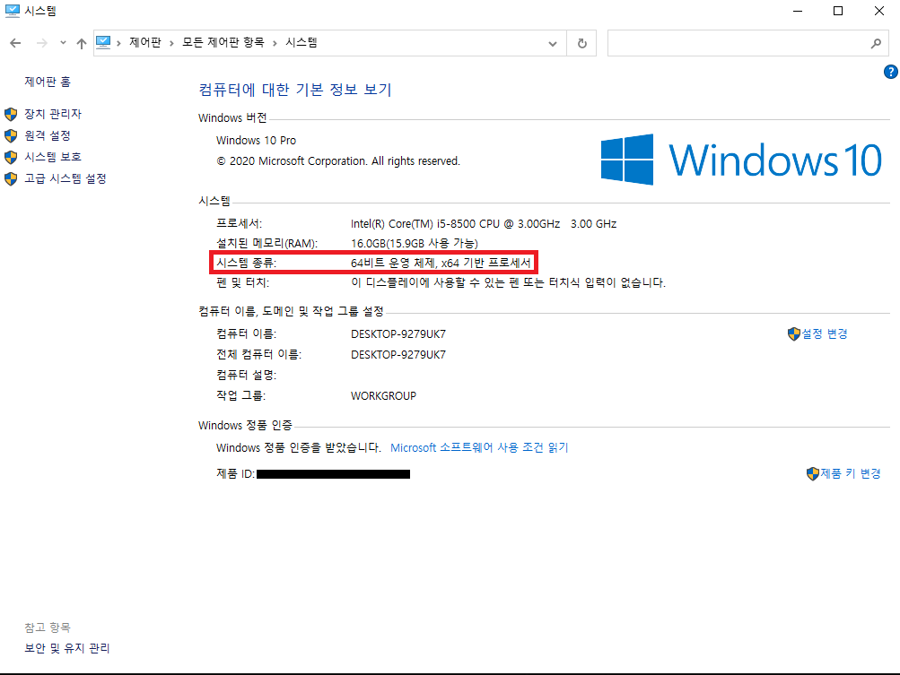Open 원격 설정 link
The width and height of the screenshot is (900, 675).
[48, 136]
